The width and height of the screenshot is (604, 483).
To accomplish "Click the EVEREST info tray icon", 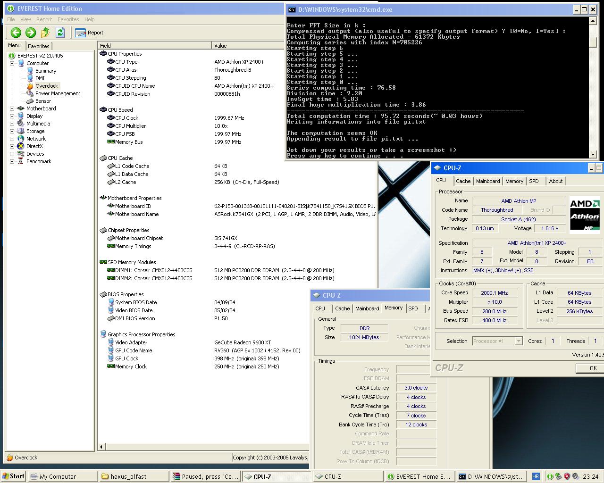I will (x=550, y=477).
